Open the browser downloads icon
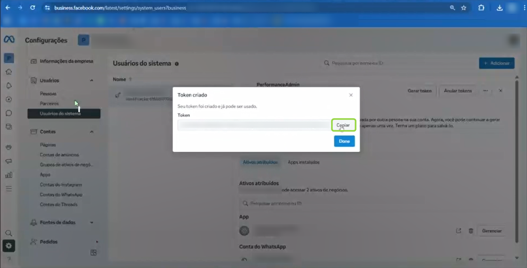This screenshot has width=527, height=268. (x=500, y=8)
